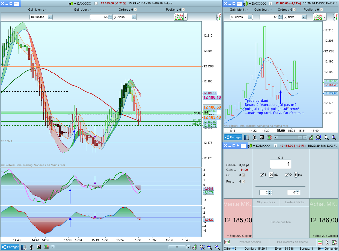Zoom in on the main chart with the plus magnifier
This screenshot has height=251, width=339.
(217, 247)
